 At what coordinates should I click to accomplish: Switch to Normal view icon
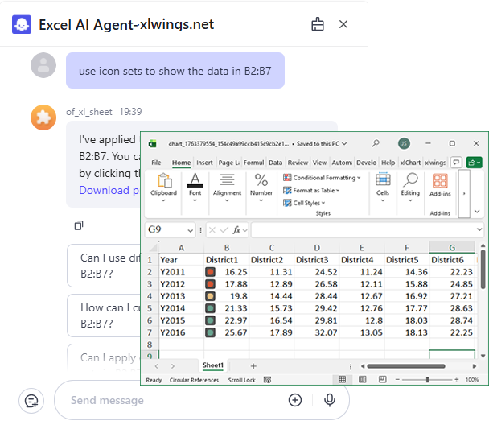tap(342, 379)
